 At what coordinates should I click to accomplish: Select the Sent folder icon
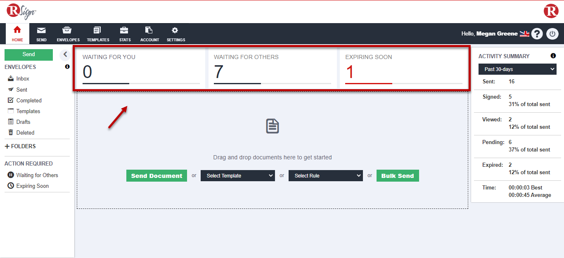click(x=11, y=90)
